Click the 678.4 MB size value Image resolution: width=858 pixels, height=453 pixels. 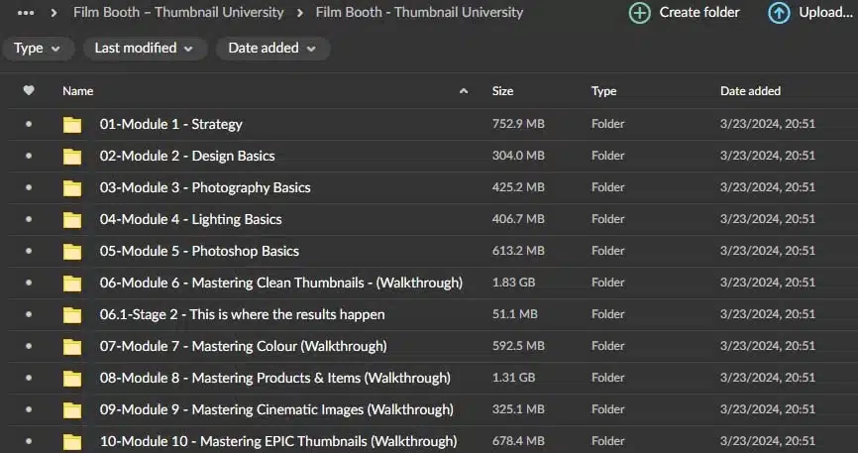518,441
